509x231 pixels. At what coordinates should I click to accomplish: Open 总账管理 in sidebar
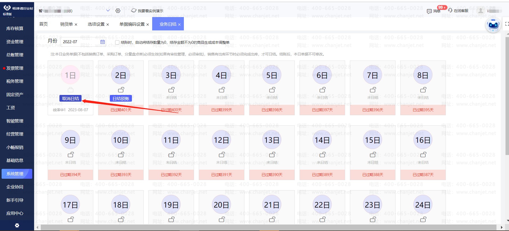[15, 55]
